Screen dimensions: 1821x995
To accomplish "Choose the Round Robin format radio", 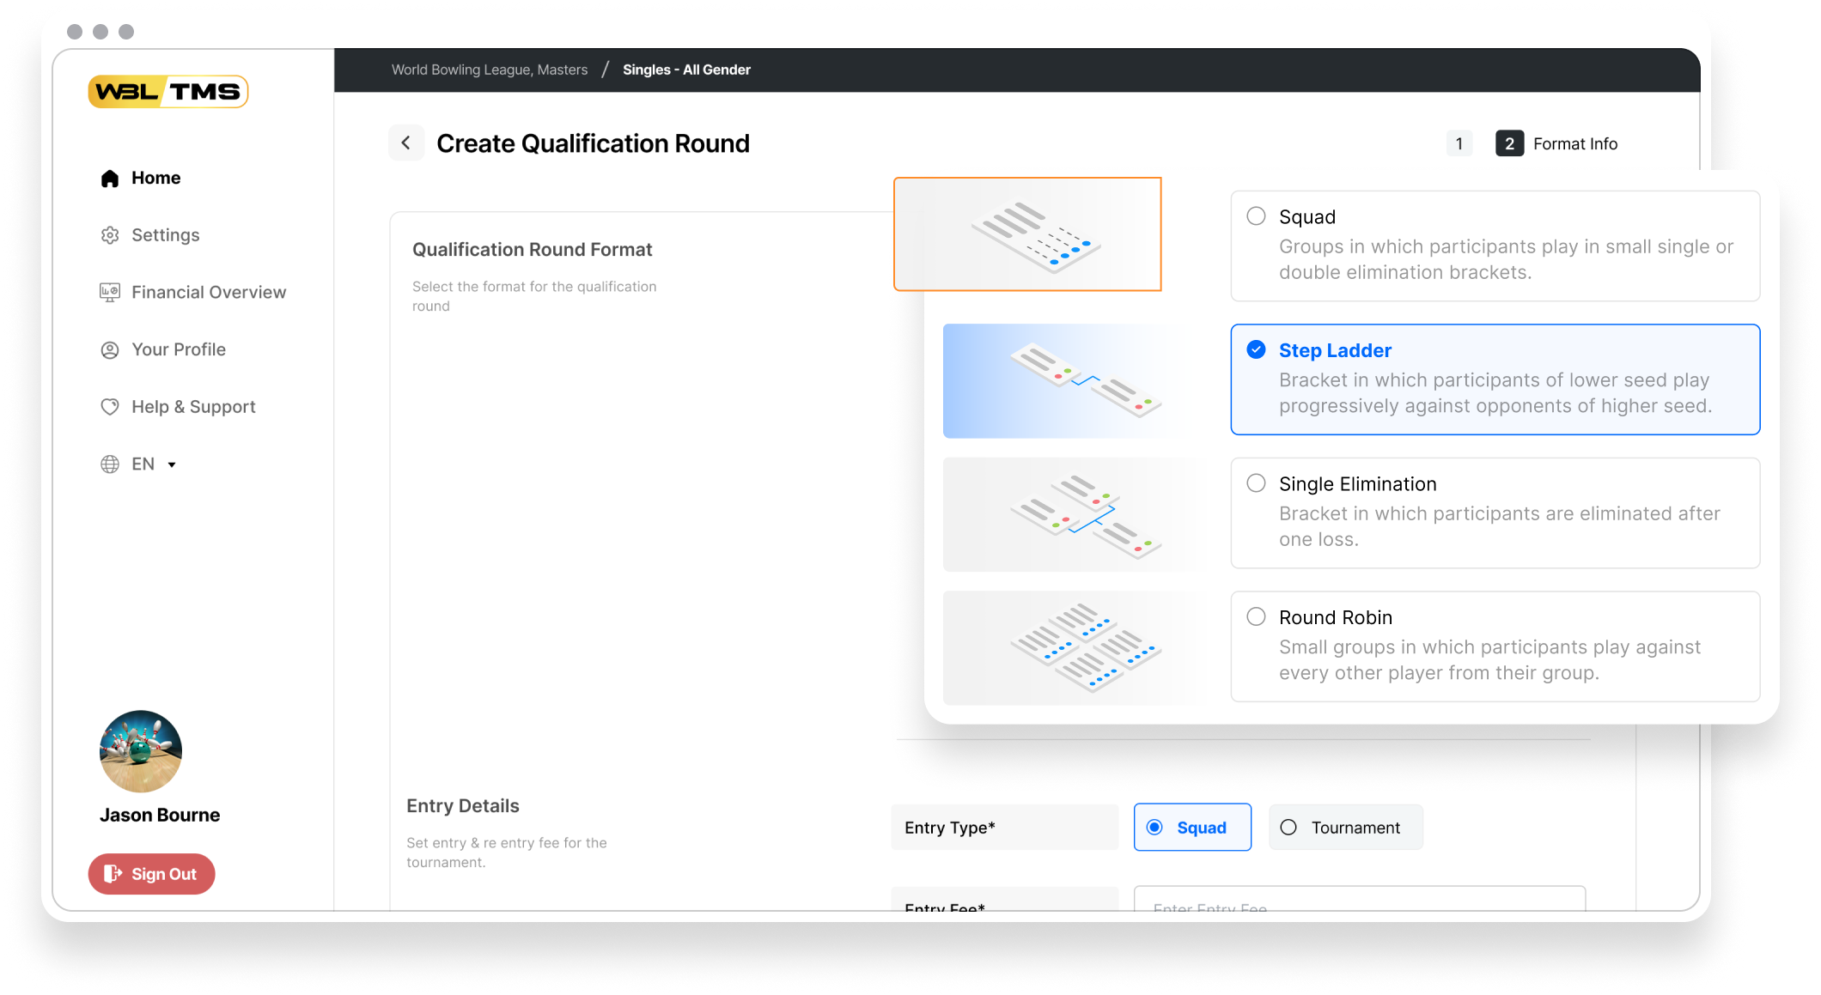I will point(1256,616).
